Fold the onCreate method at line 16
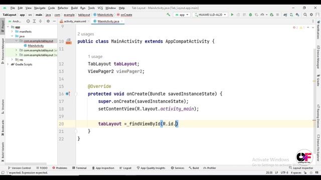This screenshot has height=180, width=321. click(76, 94)
